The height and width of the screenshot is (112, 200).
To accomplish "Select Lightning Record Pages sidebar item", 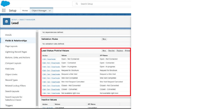I will point(16,52).
